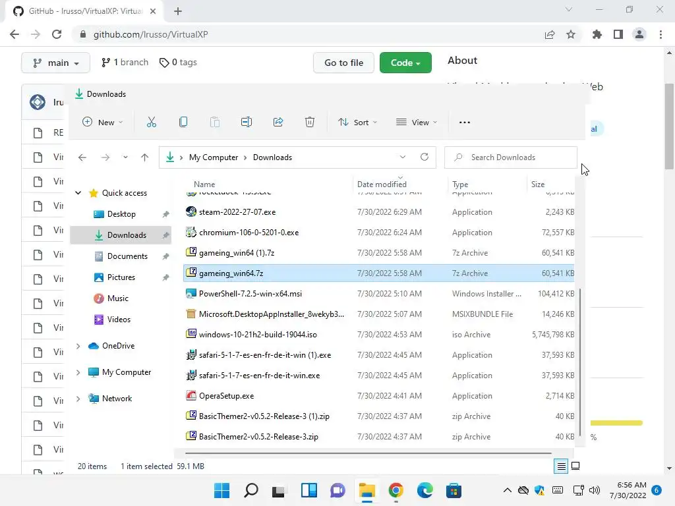Expand the OneDrive tree node
This screenshot has width=675, height=506.
tap(78, 346)
